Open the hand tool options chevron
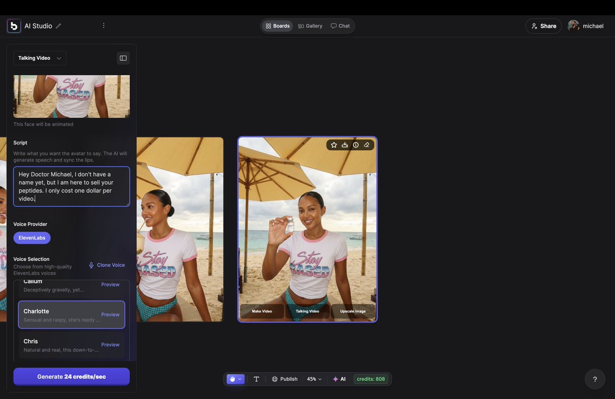The height and width of the screenshot is (399, 615). click(x=240, y=379)
